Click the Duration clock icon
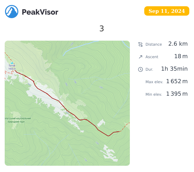The width and height of the screenshot is (194, 172). [140, 69]
